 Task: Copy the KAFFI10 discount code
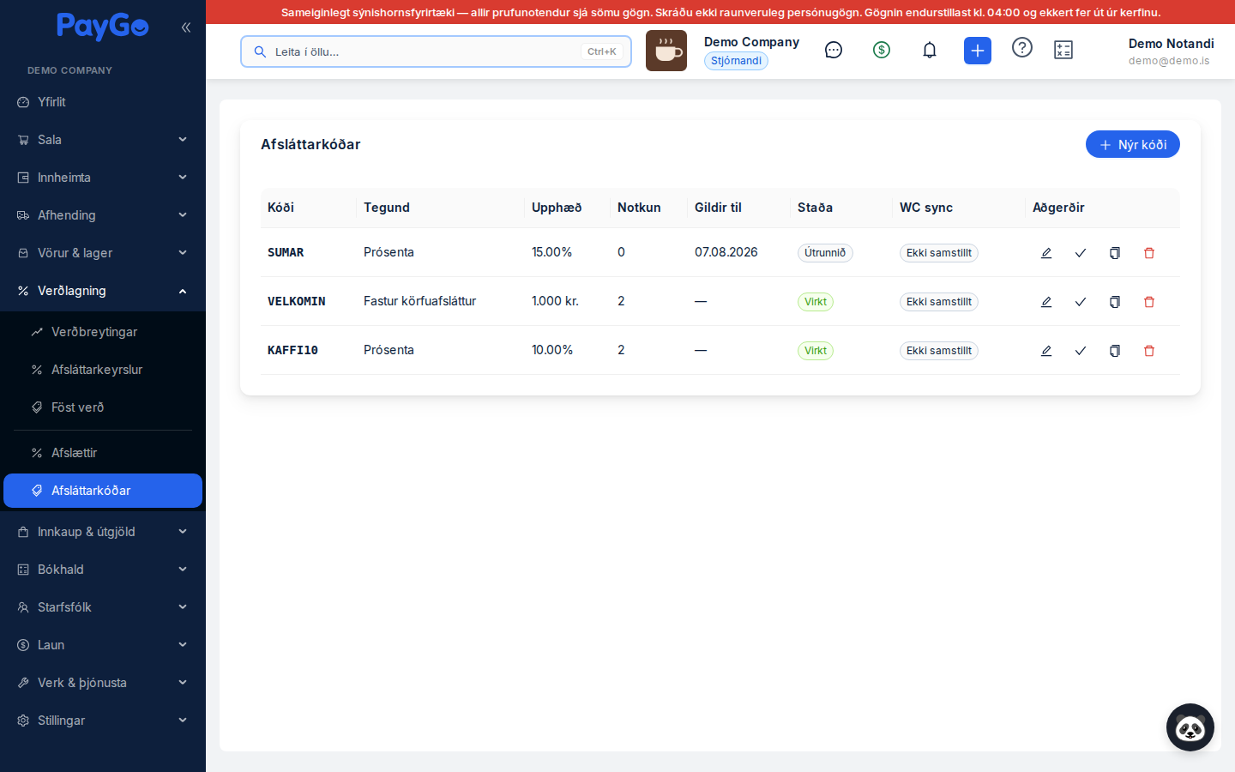tap(1115, 351)
